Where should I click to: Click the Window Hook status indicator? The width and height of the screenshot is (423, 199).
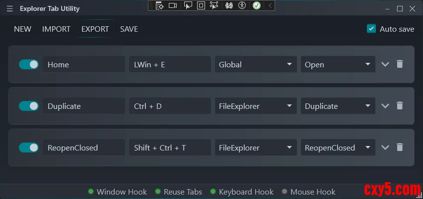[118, 192]
